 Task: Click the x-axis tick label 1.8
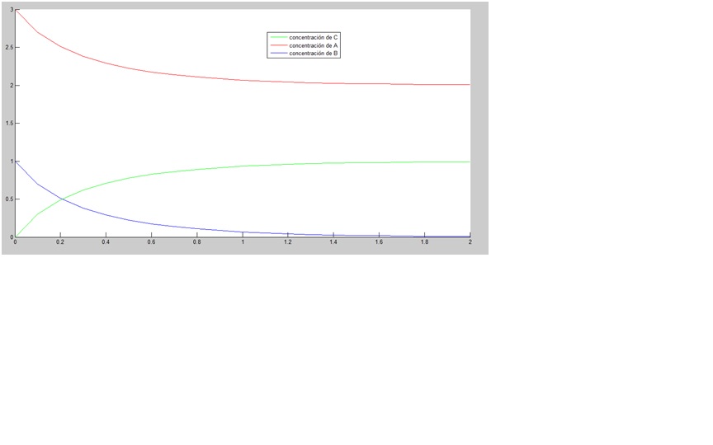click(424, 242)
